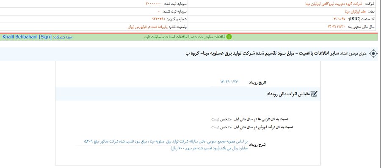Open Khalil Behbahani [Sign] signer link
Viewport: 381px width, 168px height.
click(27, 37)
